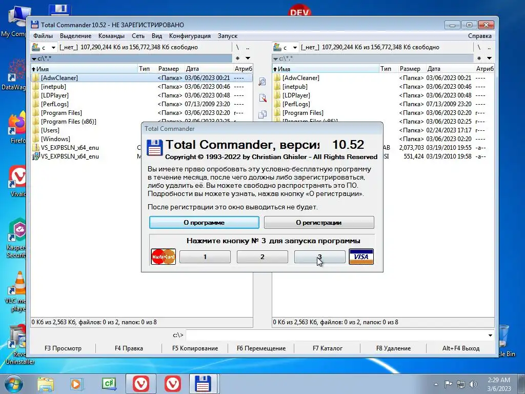Open Windows Media Player from taskbar
525x394 pixels.
coord(77,384)
